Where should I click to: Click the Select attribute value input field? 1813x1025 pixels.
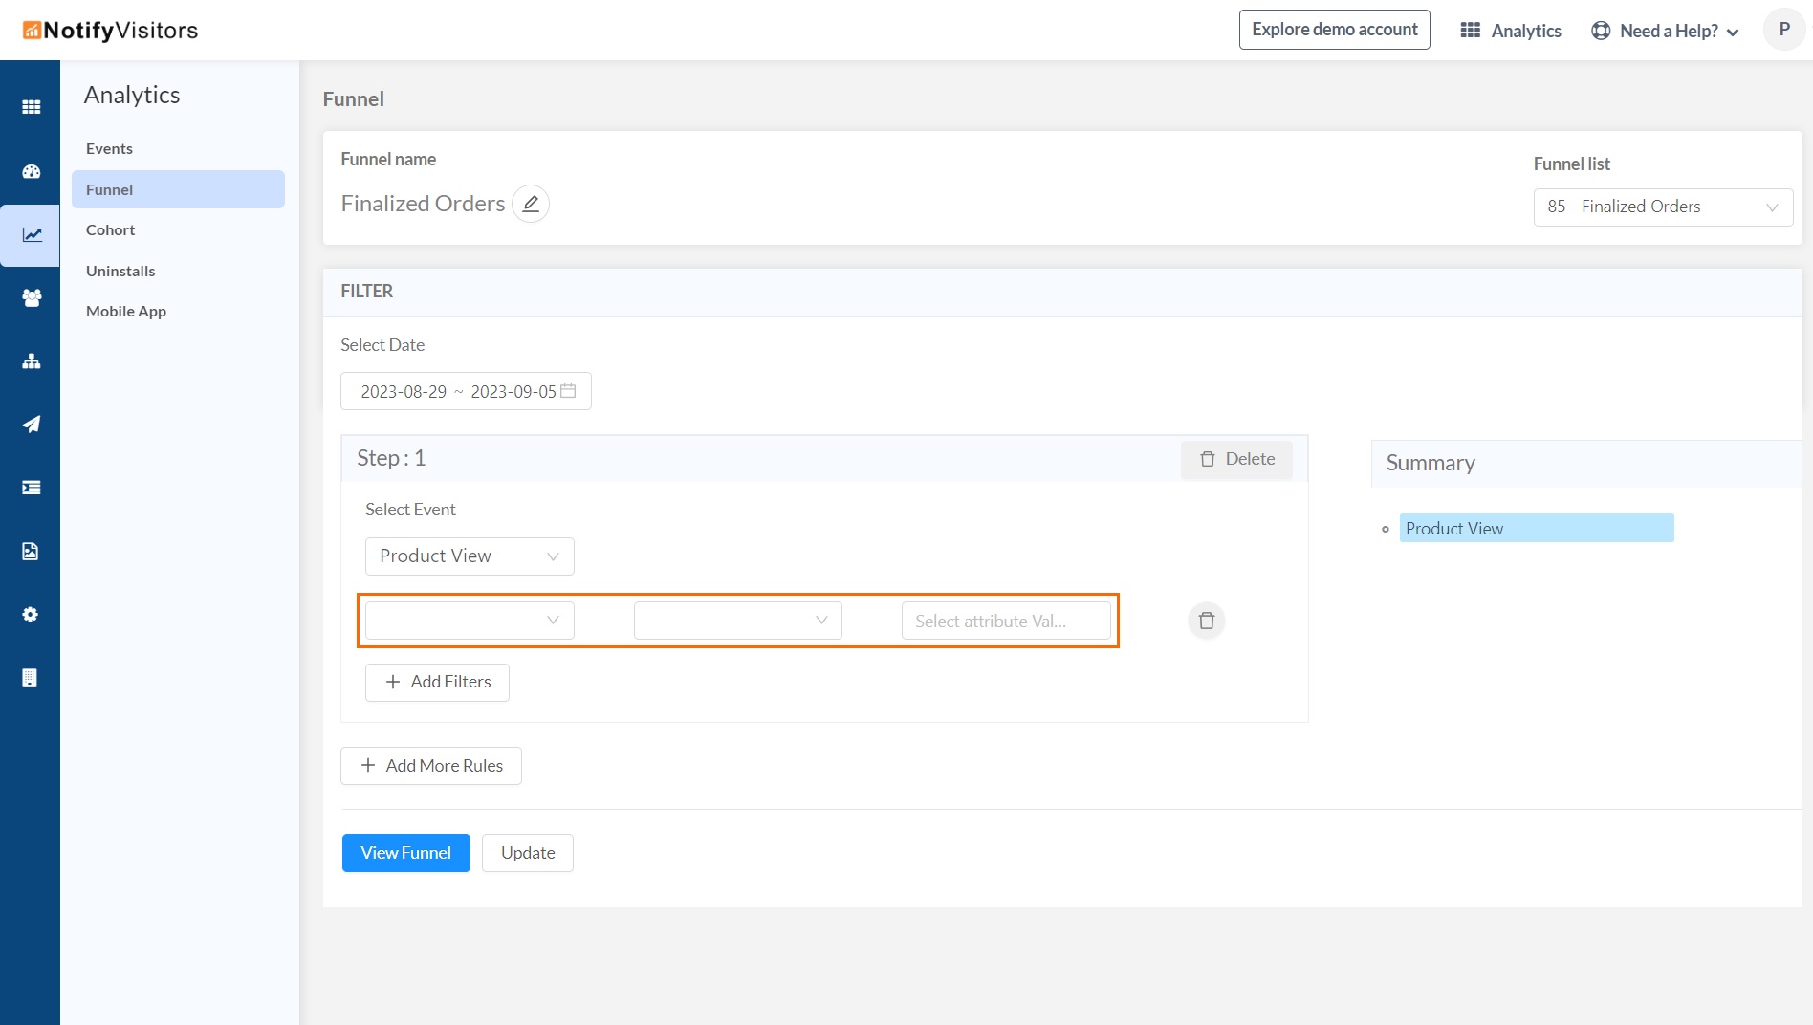[1005, 622]
